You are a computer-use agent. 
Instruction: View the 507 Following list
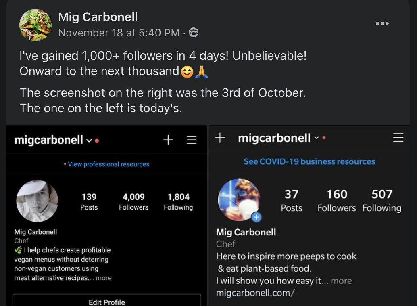coord(382,201)
